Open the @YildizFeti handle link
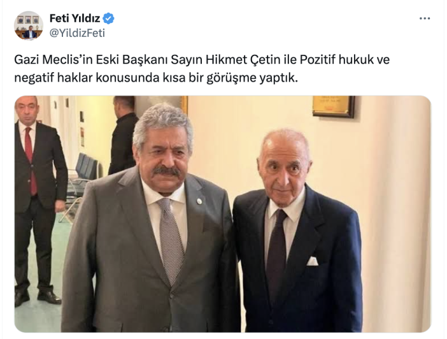Viewport: 447px width, 339px height. pos(77,33)
